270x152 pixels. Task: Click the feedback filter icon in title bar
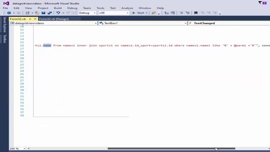[260, 3]
